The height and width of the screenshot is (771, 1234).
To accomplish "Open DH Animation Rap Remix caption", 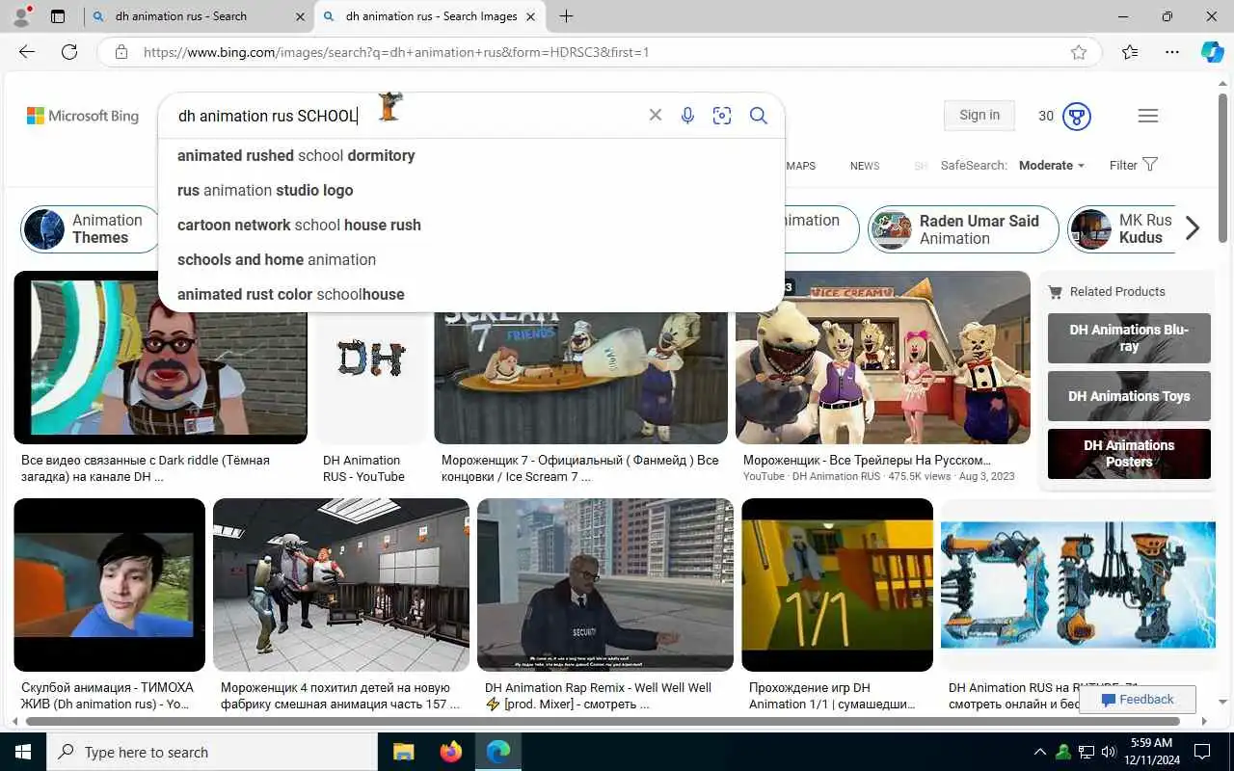I will click(x=598, y=696).
